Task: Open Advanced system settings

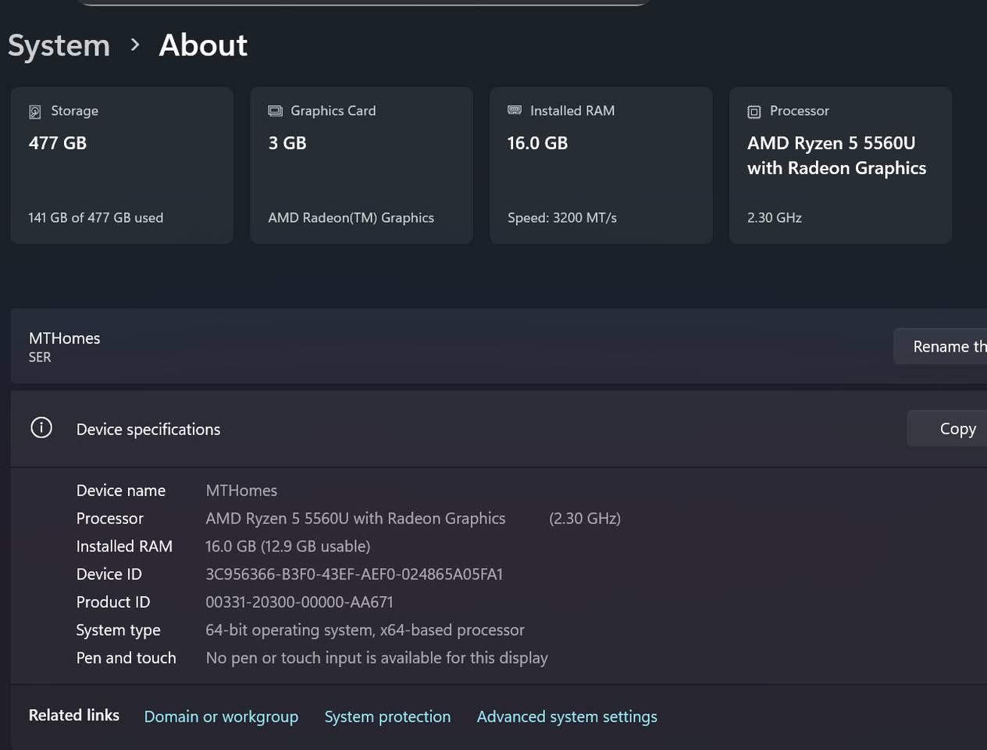Action: [x=567, y=716]
